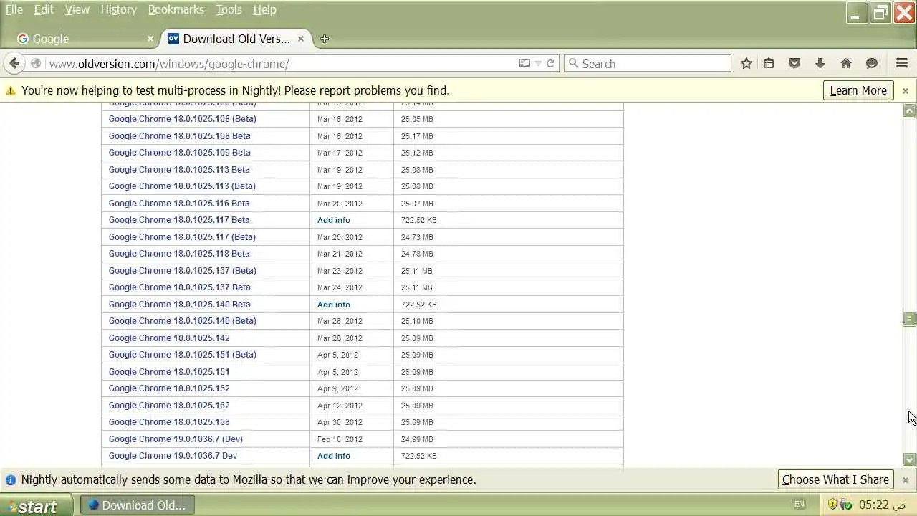The width and height of the screenshot is (917, 516).
Task: Switch to the Google tab
Action: coord(84,39)
